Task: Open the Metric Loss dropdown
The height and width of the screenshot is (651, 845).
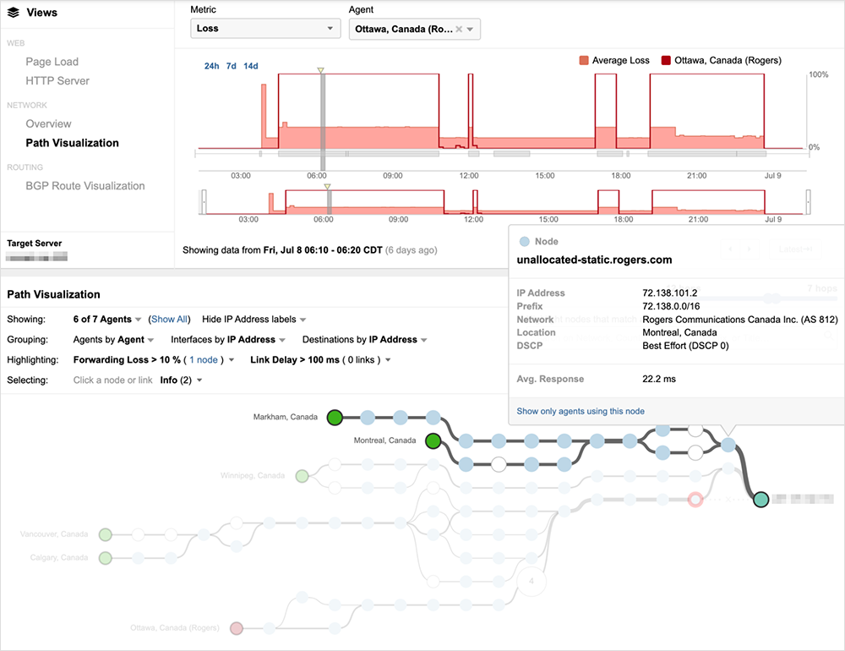Action: [x=264, y=30]
